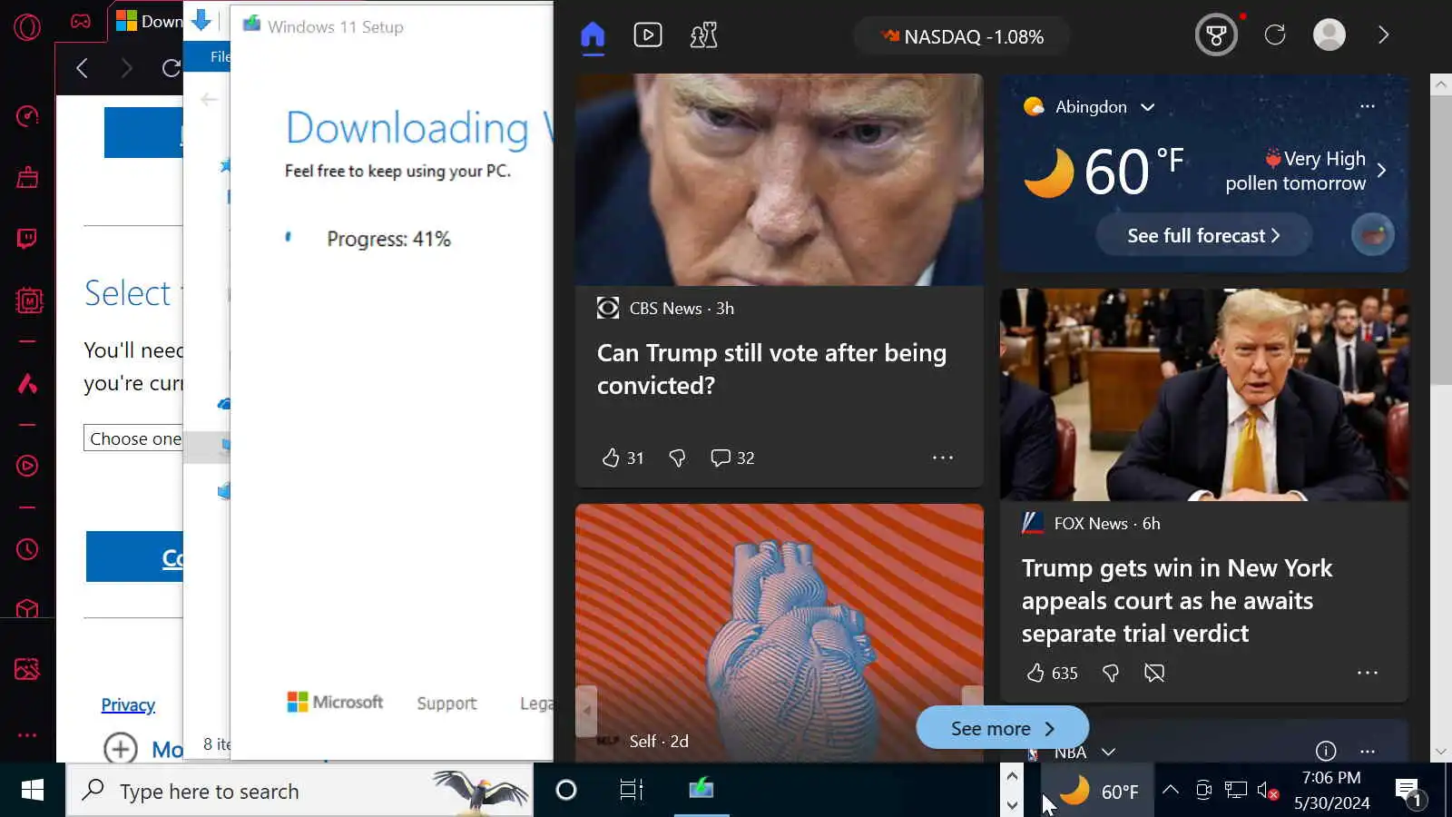Open GX Control speedometer icon in sidebar
This screenshot has width=1452, height=817.
[x=27, y=116]
